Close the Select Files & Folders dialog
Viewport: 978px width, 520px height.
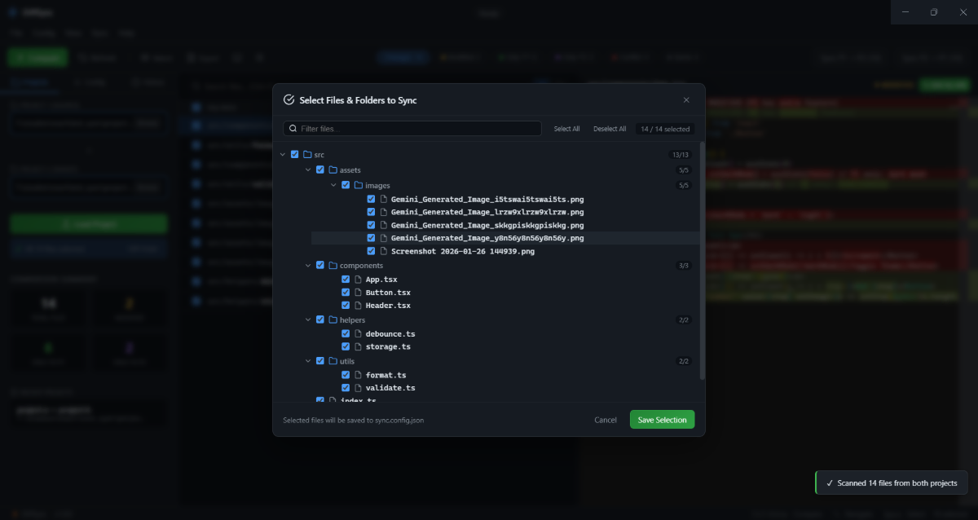[x=686, y=100]
